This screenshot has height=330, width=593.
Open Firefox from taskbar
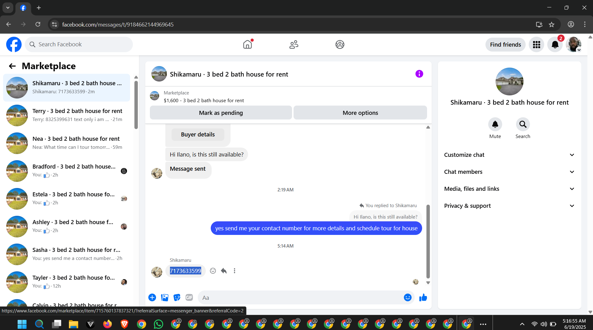point(107,324)
